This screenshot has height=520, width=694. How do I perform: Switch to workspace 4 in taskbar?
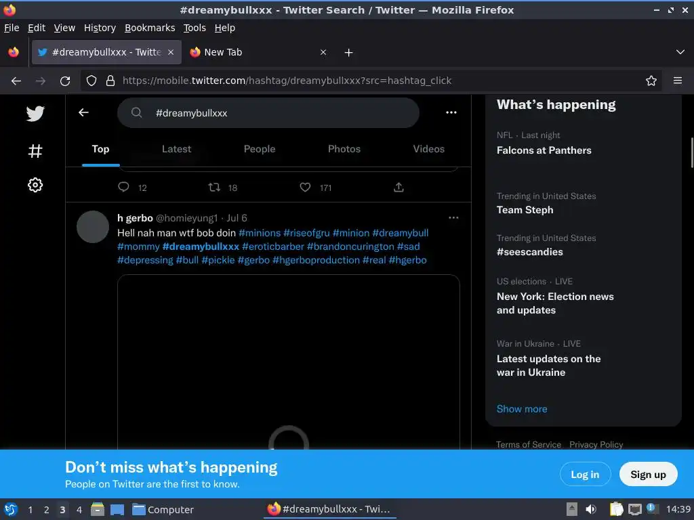click(x=79, y=510)
